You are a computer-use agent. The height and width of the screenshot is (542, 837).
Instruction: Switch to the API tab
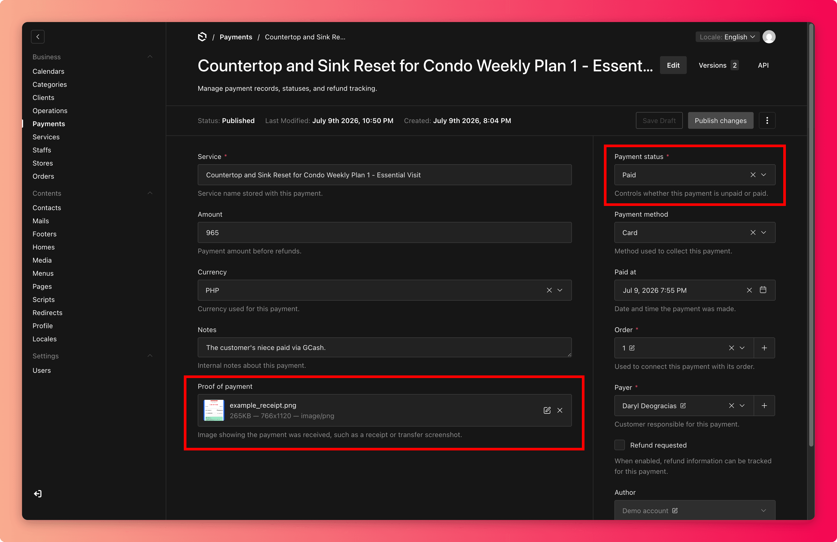[763, 65]
